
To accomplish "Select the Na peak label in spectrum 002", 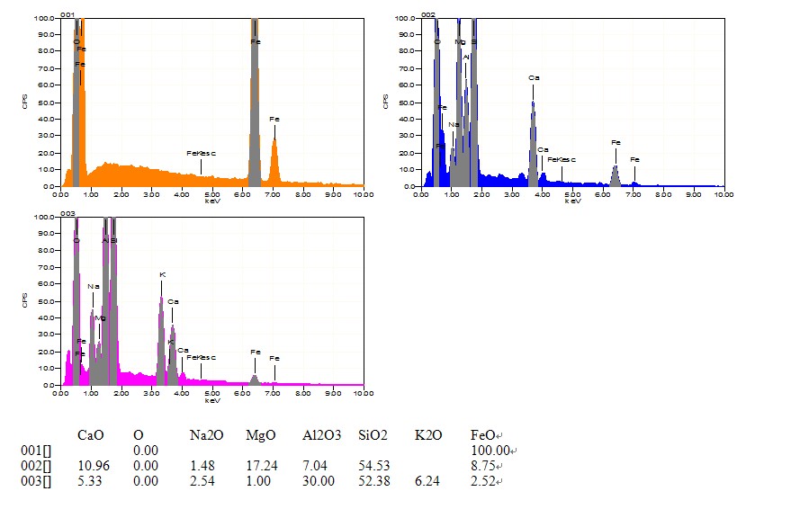I will [454, 125].
